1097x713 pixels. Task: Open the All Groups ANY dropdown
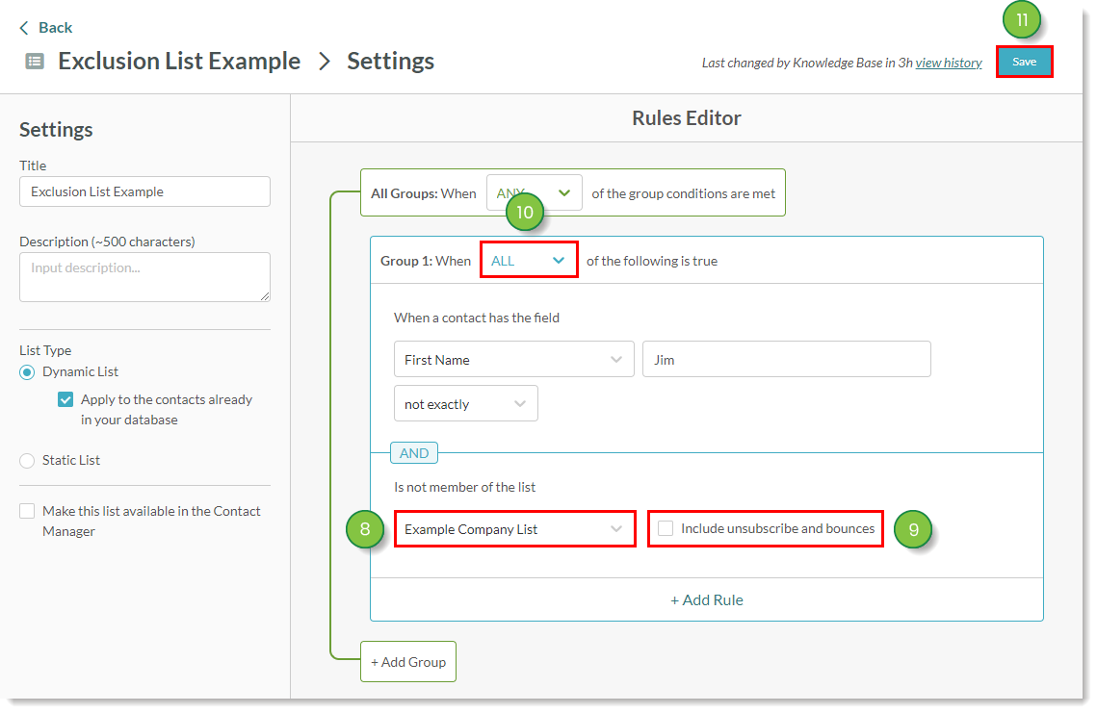point(534,193)
